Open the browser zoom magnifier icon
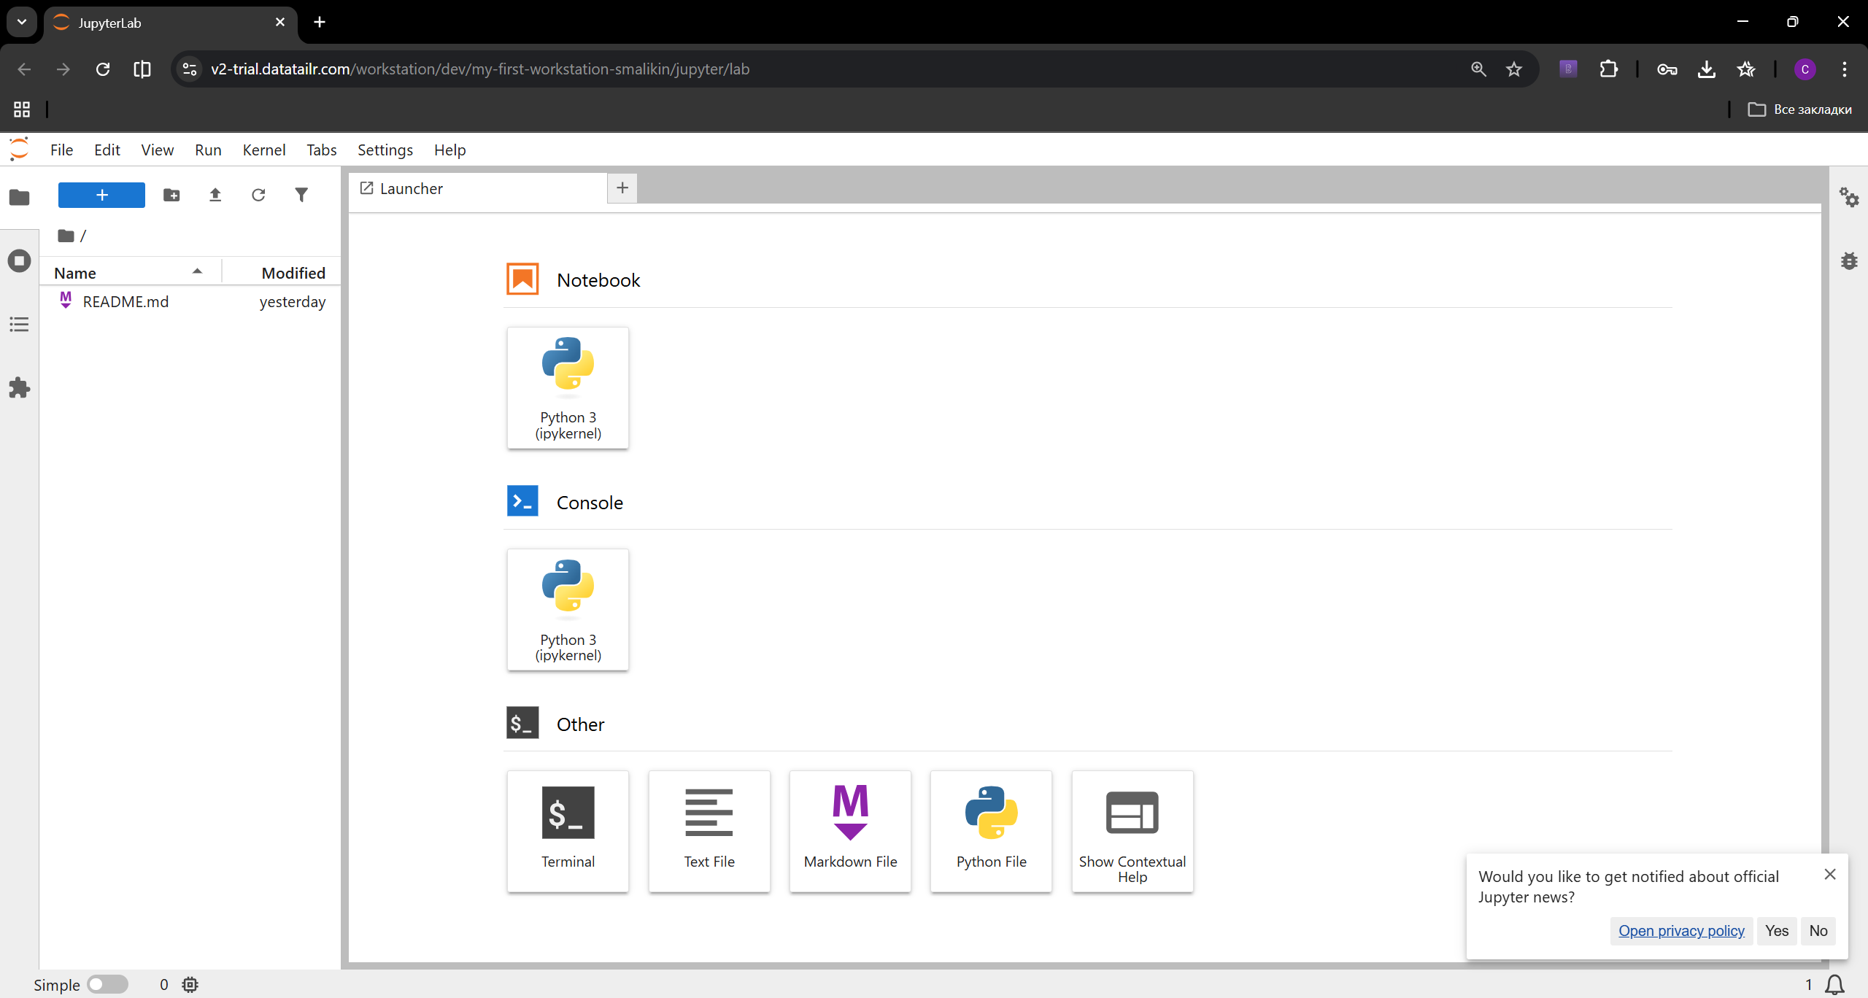This screenshot has width=1868, height=998. tap(1478, 69)
